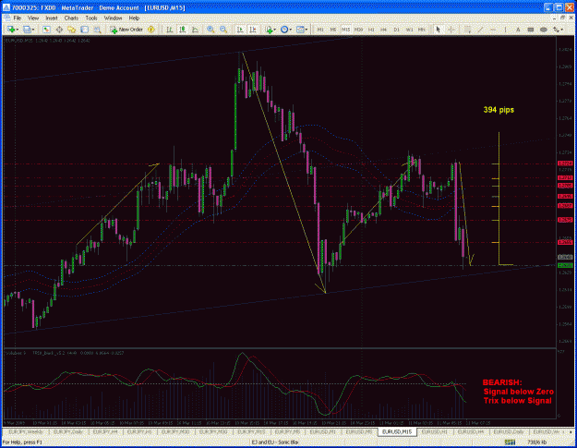Image resolution: width=577 pixels, height=448 pixels.
Task: Click the Periods clock icon
Action: pos(284,30)
